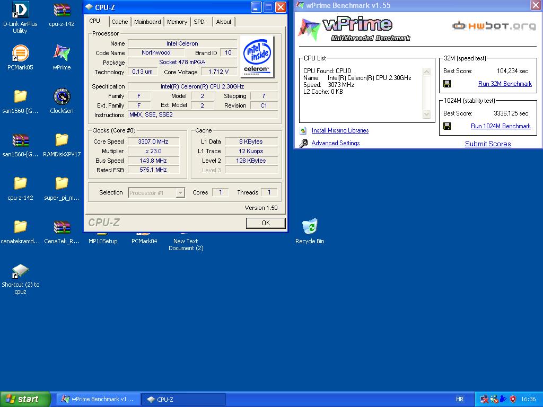
Task: Click the Level 2 128 KBytes value
Action: coord(251,161)
